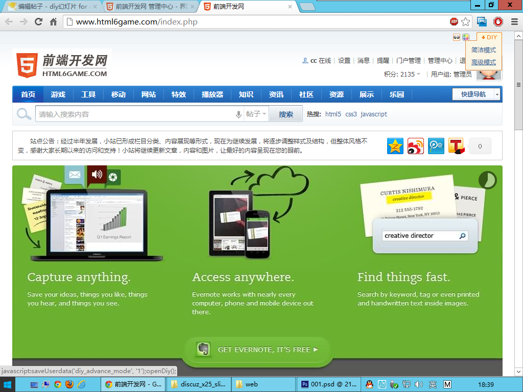This screenshot has width=523, height=392.
Task: Switch to the 编辑帖子 browser tab
Action: coord(53,6)
